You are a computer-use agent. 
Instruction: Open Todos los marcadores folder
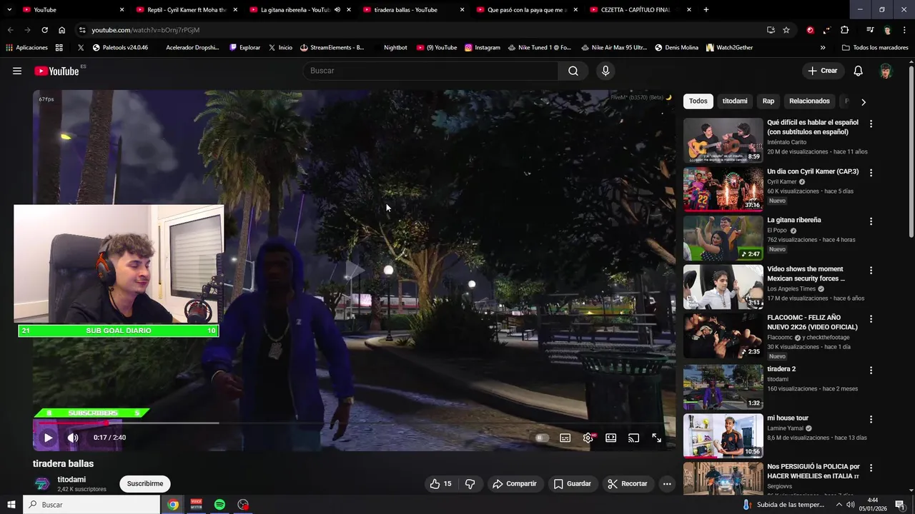point(875,48)
